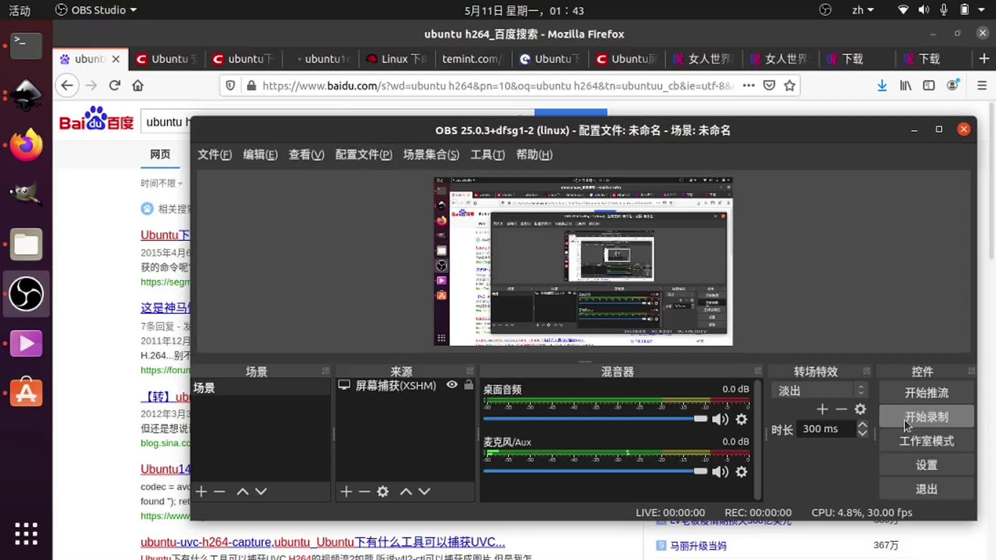Screen dimensions: 996x560
Task: Click Firefox URL address bar
Action: pyautogui.click(x=497, y=86)
